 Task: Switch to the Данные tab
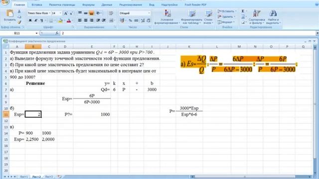pyautogui.click(x=107, y=4)
